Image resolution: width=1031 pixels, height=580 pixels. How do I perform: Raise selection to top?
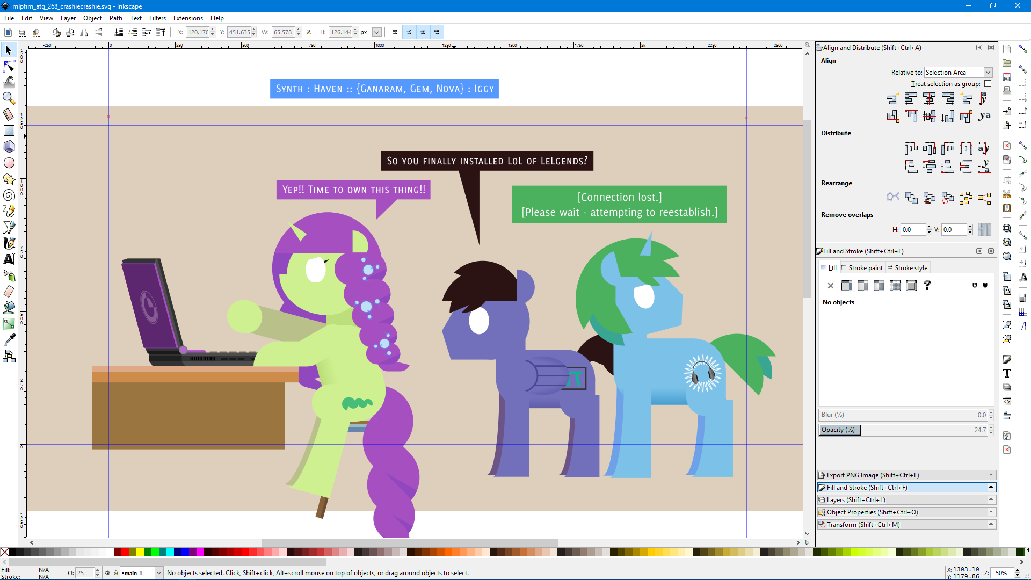point(161,32)
